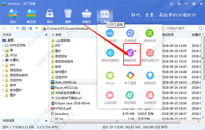Image resolution: width=205 pixels, height=130 pixels.
Task: Click the address path field
Action: [x=70, y=28]
